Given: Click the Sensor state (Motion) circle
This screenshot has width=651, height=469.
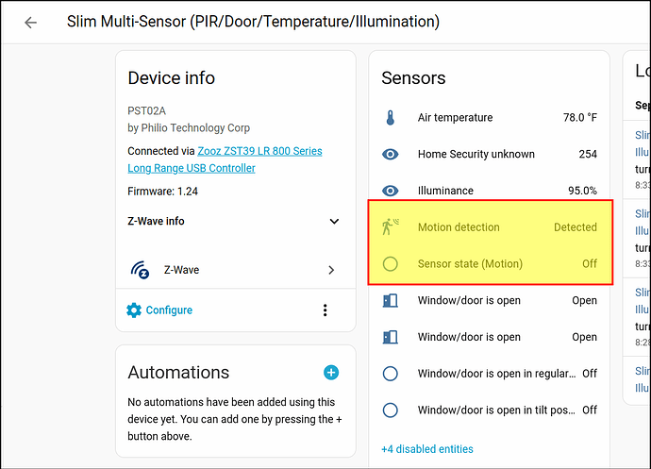Looking at the screenshot, I should [391, 263].
